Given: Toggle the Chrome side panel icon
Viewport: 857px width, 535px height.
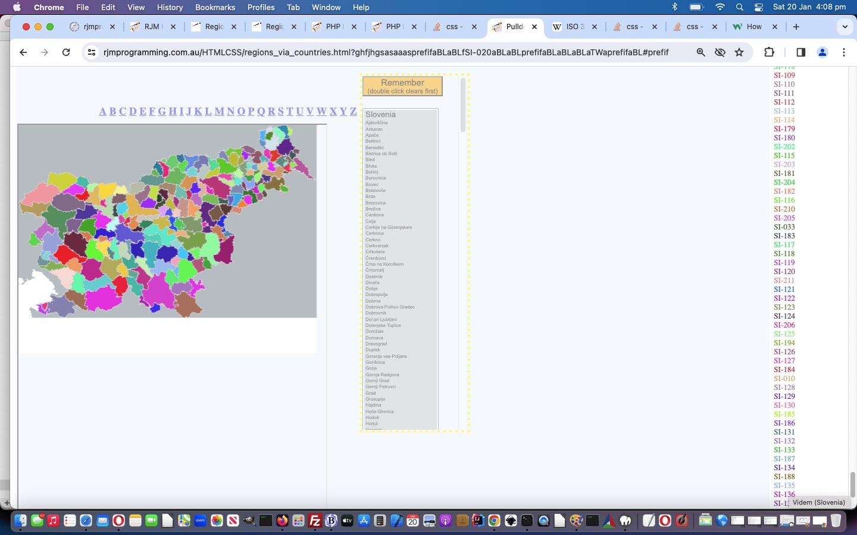Looking at the screenshot, I should click(x=800, y=52).
